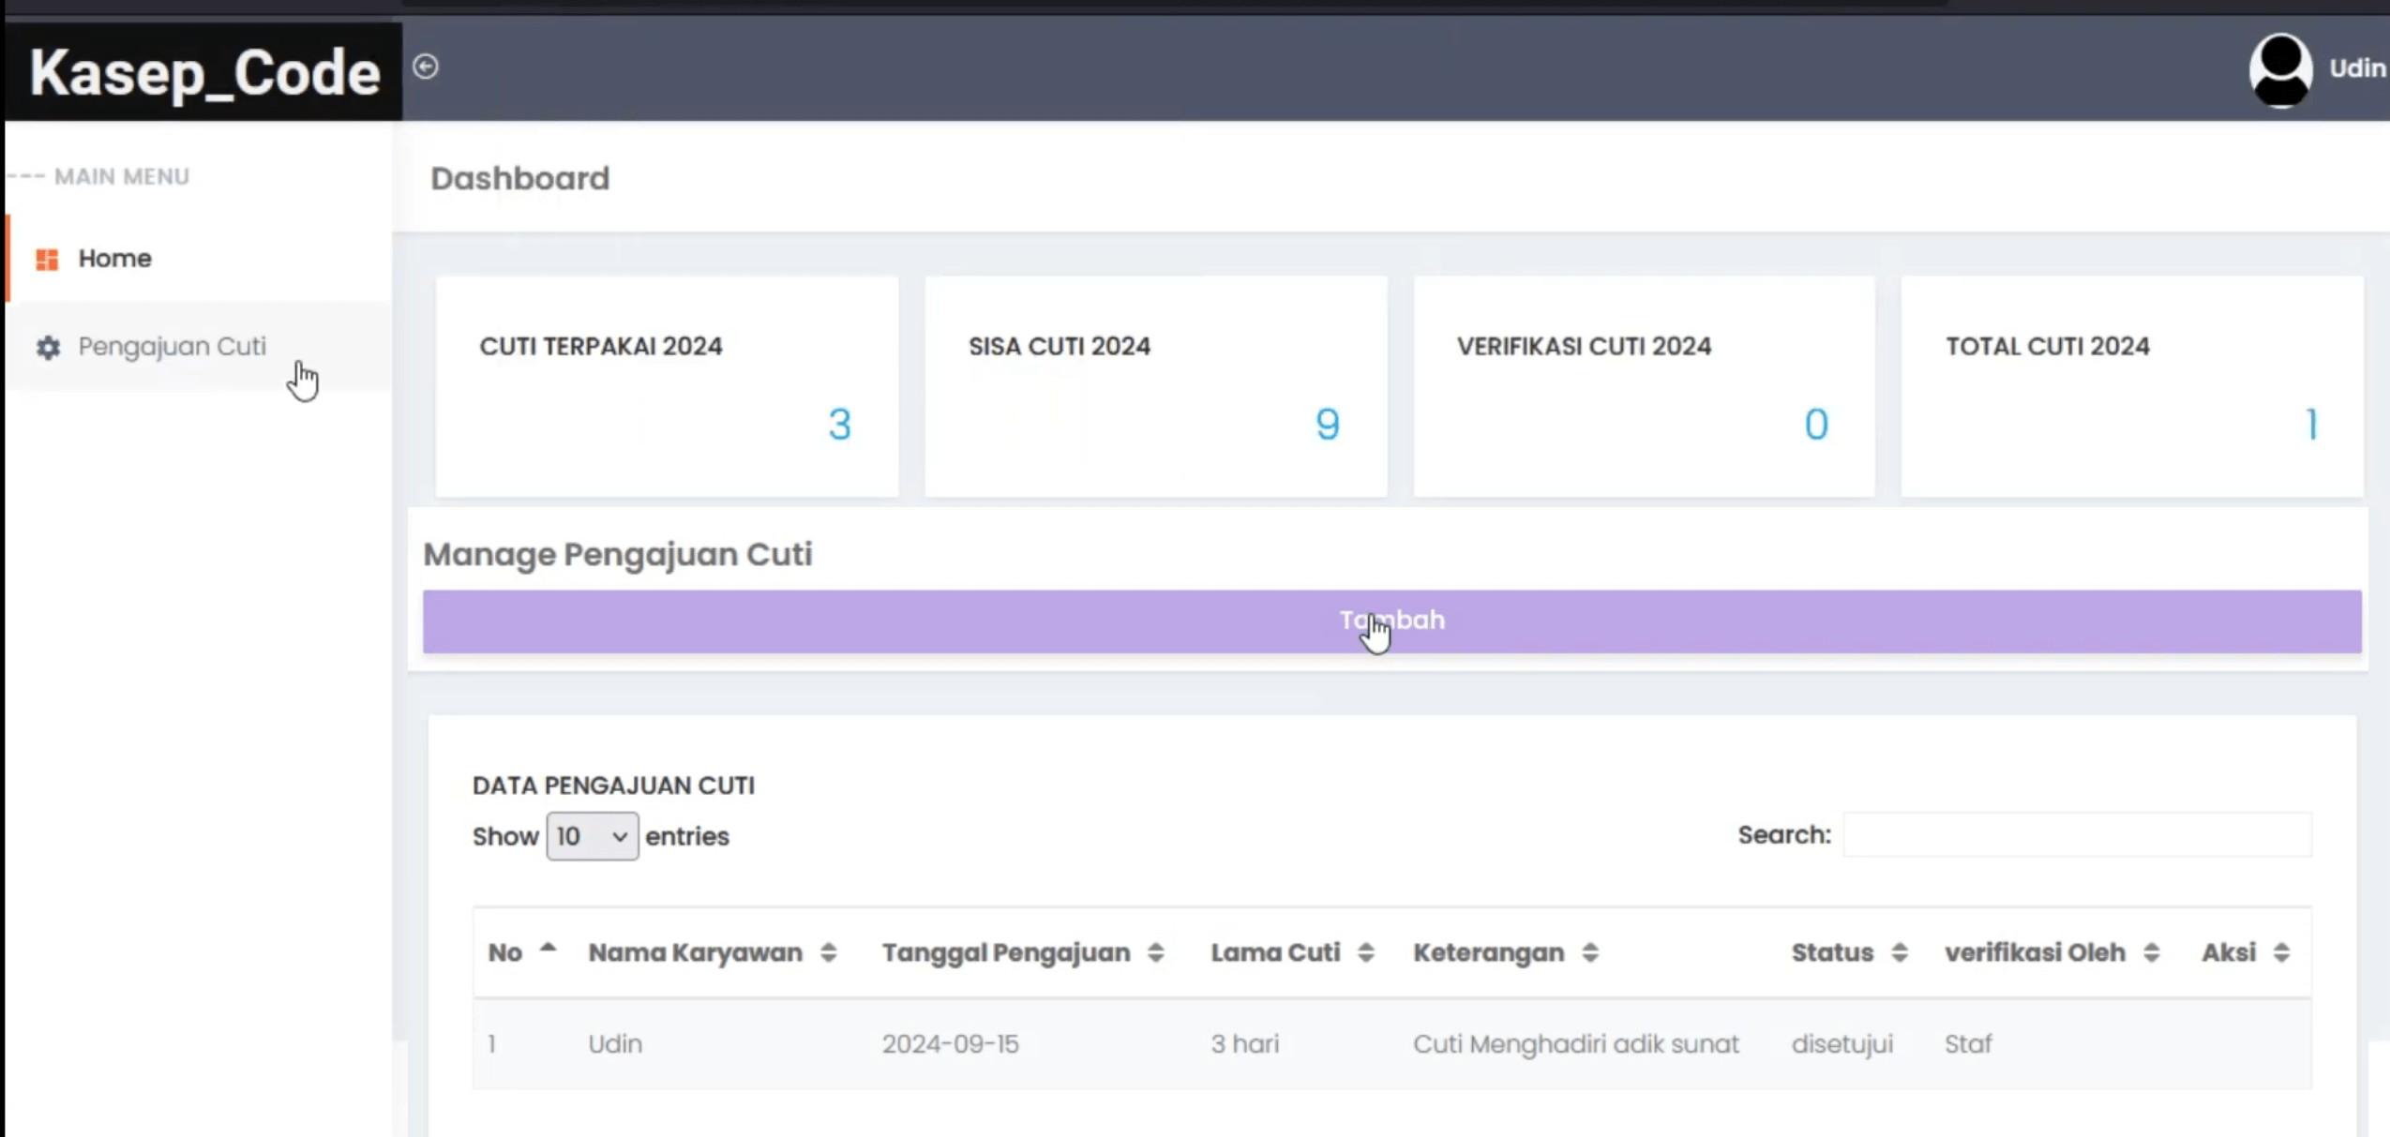Select the TOTAL CUTI 2024 card
This screenshot has width=2390, height=1137.
(x=2131, y=386)
